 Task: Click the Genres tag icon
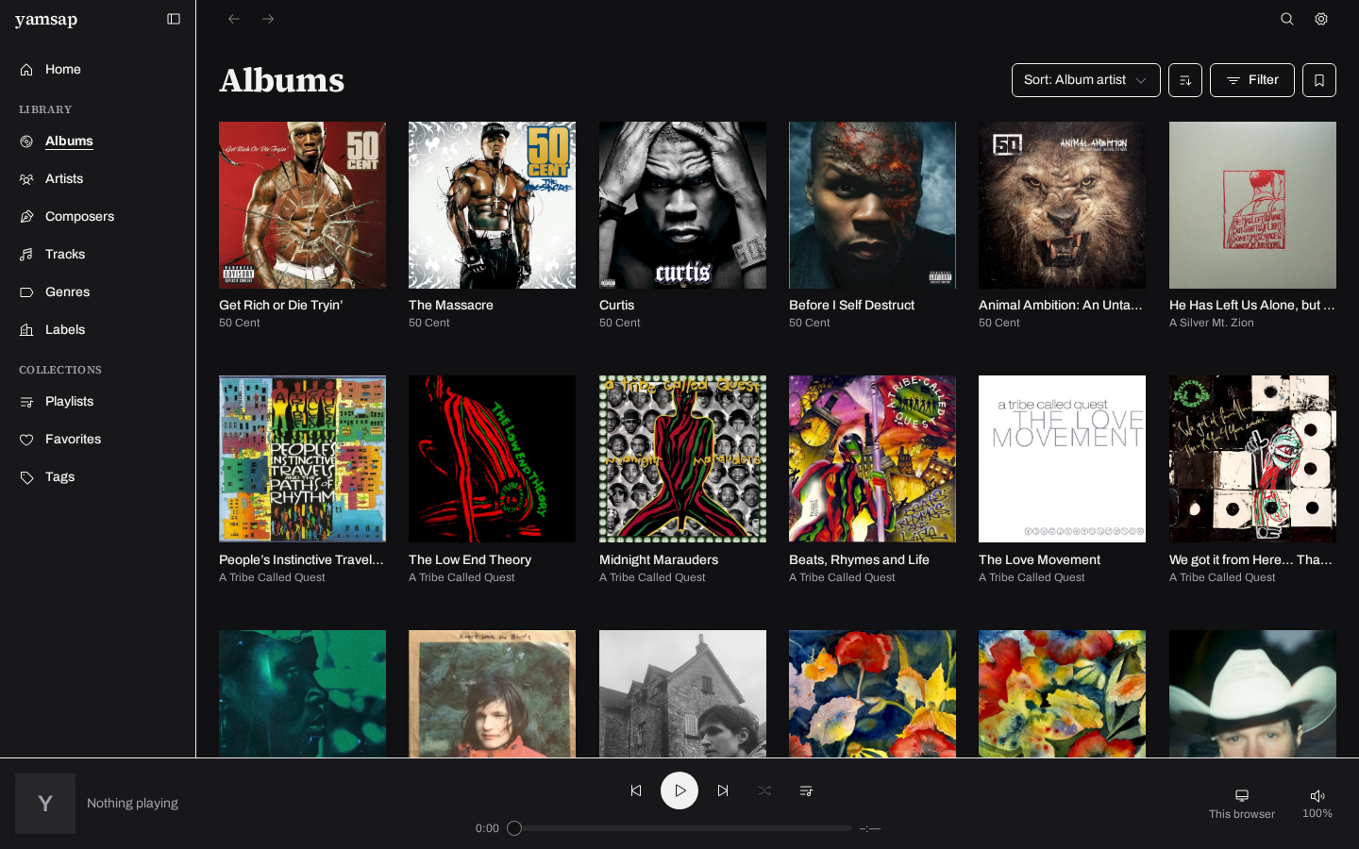point(26,292)
